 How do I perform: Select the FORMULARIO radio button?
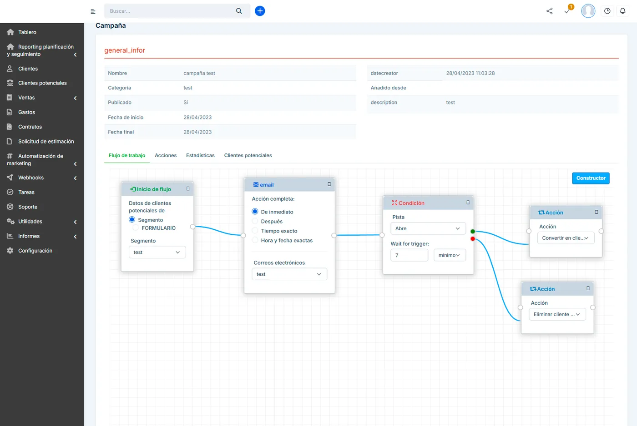pos(136,228)
